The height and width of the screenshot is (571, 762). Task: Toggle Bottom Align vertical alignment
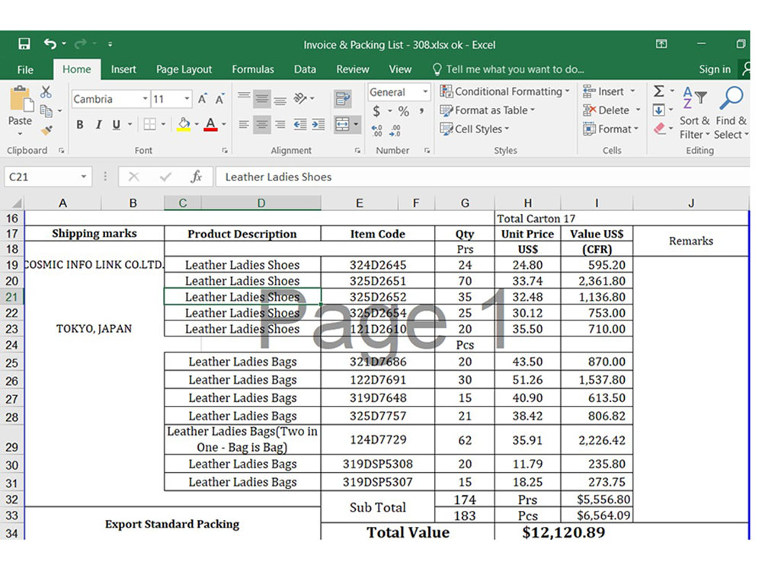[280, 99]
